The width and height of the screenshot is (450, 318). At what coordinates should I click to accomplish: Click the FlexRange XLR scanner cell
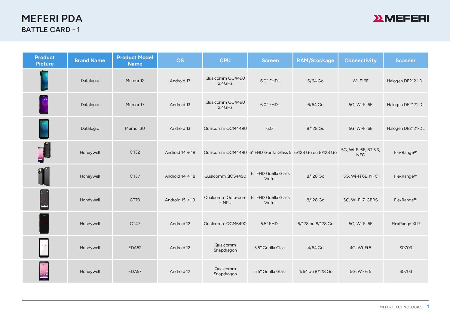coord(406,224)
